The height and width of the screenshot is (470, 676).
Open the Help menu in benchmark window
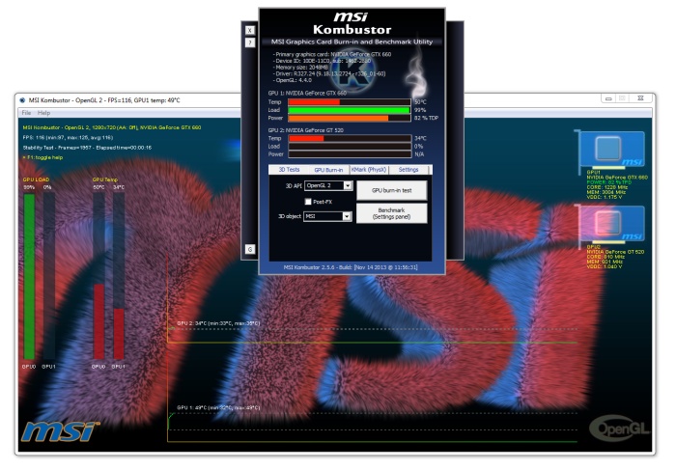tap(44, 113)
